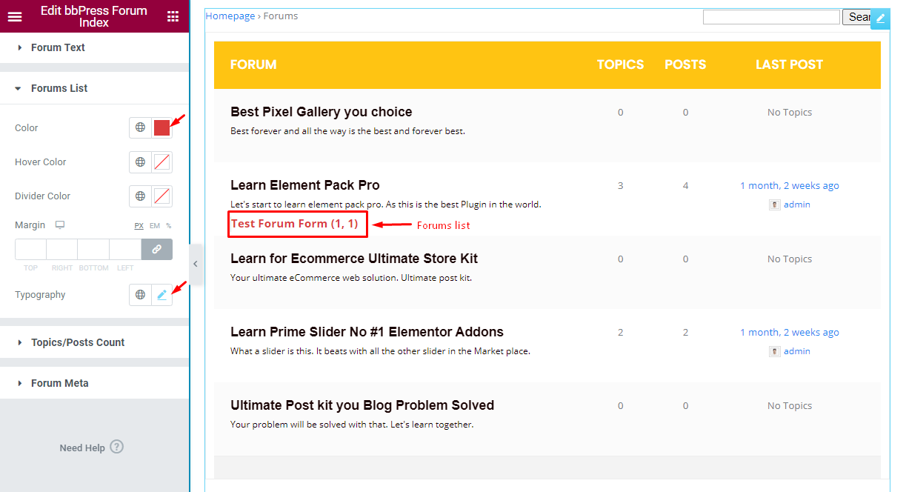This screenshot has width=906, height=492.
Task: Open global colors for the Color setting
Action: point(140,127)
